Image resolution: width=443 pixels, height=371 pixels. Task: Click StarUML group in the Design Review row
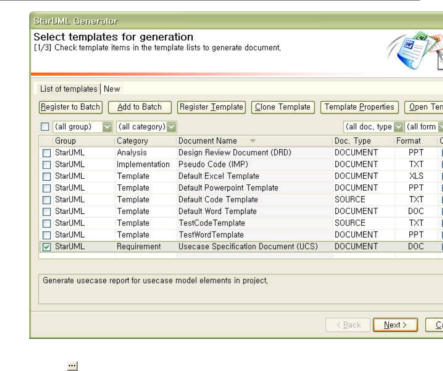[x=70, y=153]
